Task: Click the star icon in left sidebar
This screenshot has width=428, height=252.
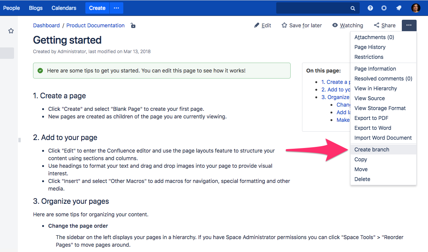Action: [x=11, y=31]
